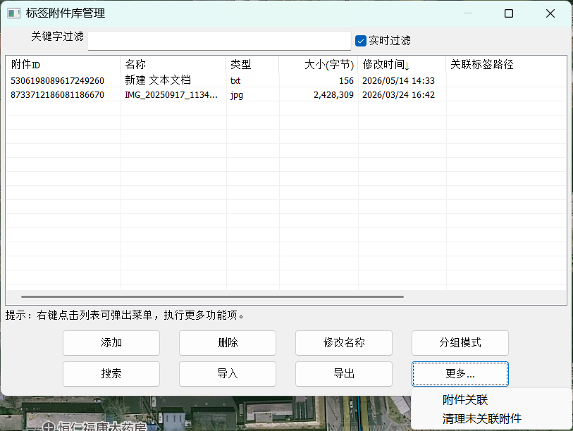Sort by 附件ID column header
Image resolution: width=573 pixels, height=431 pixels.
click(x=63, y=65)
